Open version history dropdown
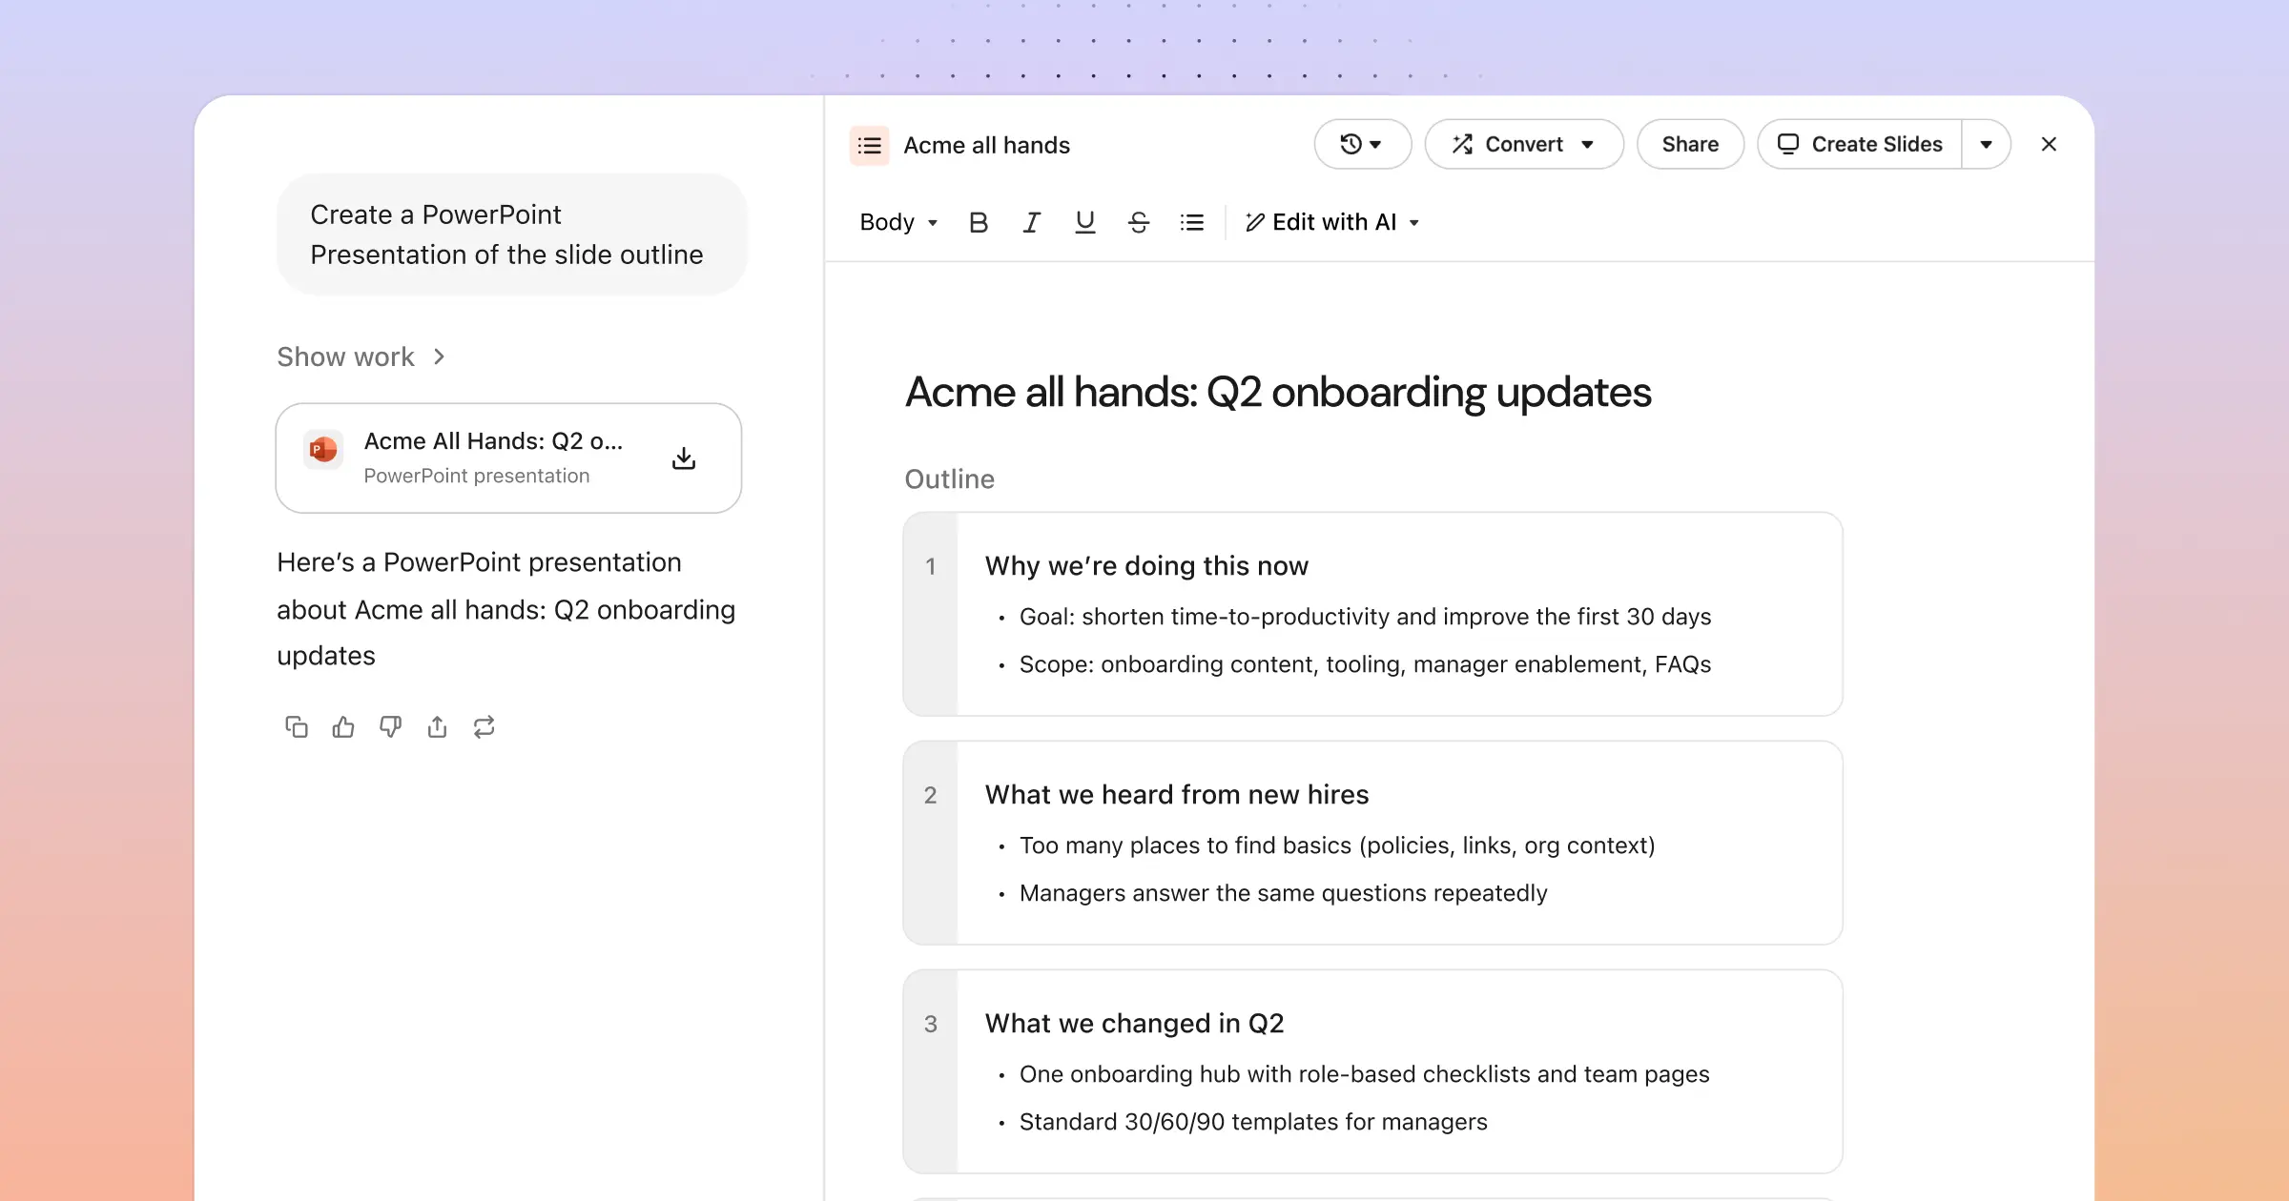 [x=1361, y=144]
